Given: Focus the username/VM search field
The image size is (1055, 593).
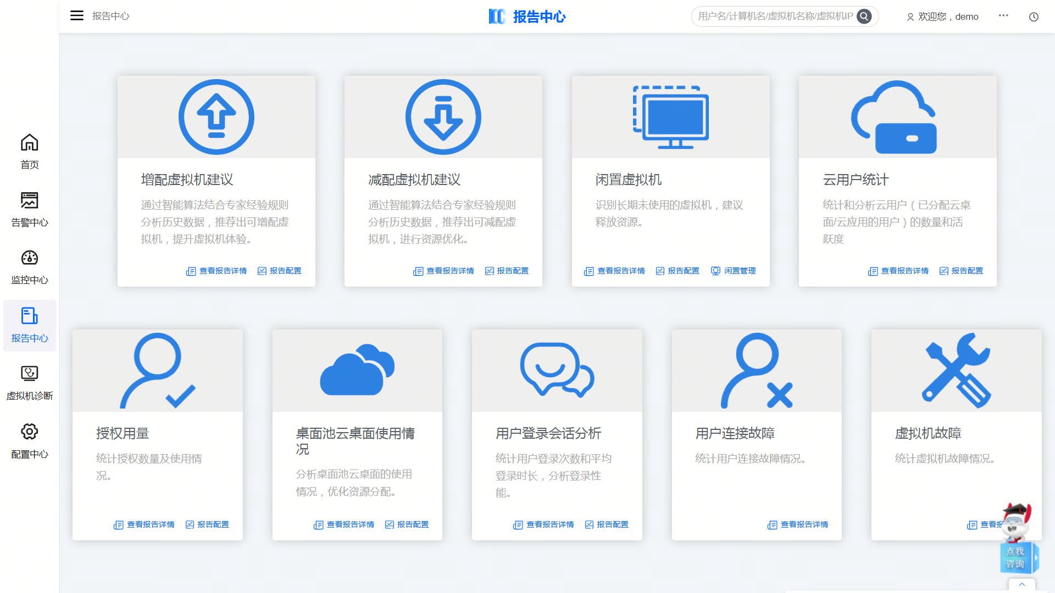Looking at the screenshot, I should [775, 16].
